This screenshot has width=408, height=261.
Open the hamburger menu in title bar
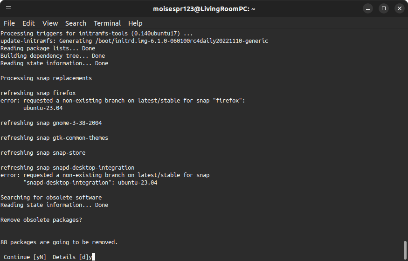coord(8,8)
